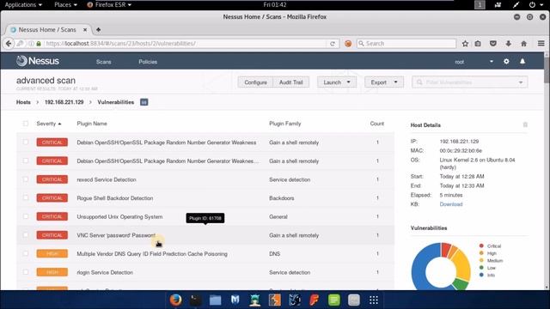Open the Export dropdown
The image size is (550, 309).
384,82
